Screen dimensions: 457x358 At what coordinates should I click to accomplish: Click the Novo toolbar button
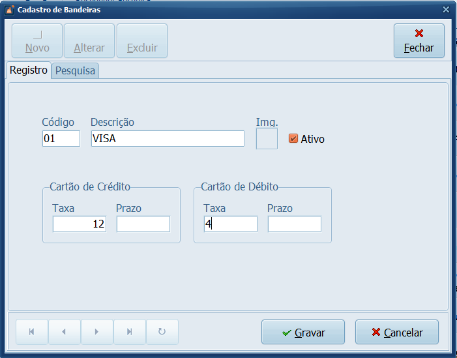37,41
